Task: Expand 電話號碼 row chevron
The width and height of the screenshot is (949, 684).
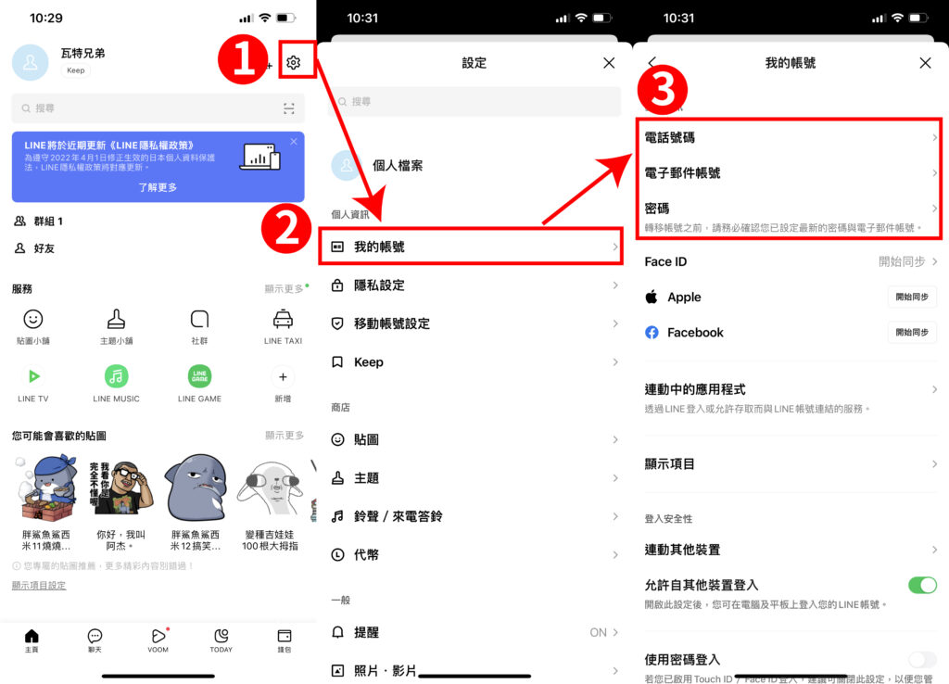Action: point(934,137)
